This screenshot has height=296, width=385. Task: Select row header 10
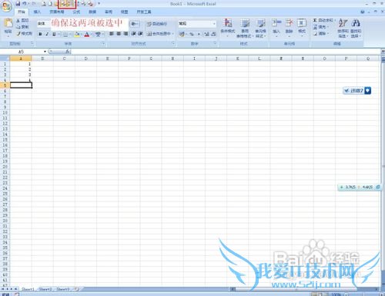[x=5, y=112]
